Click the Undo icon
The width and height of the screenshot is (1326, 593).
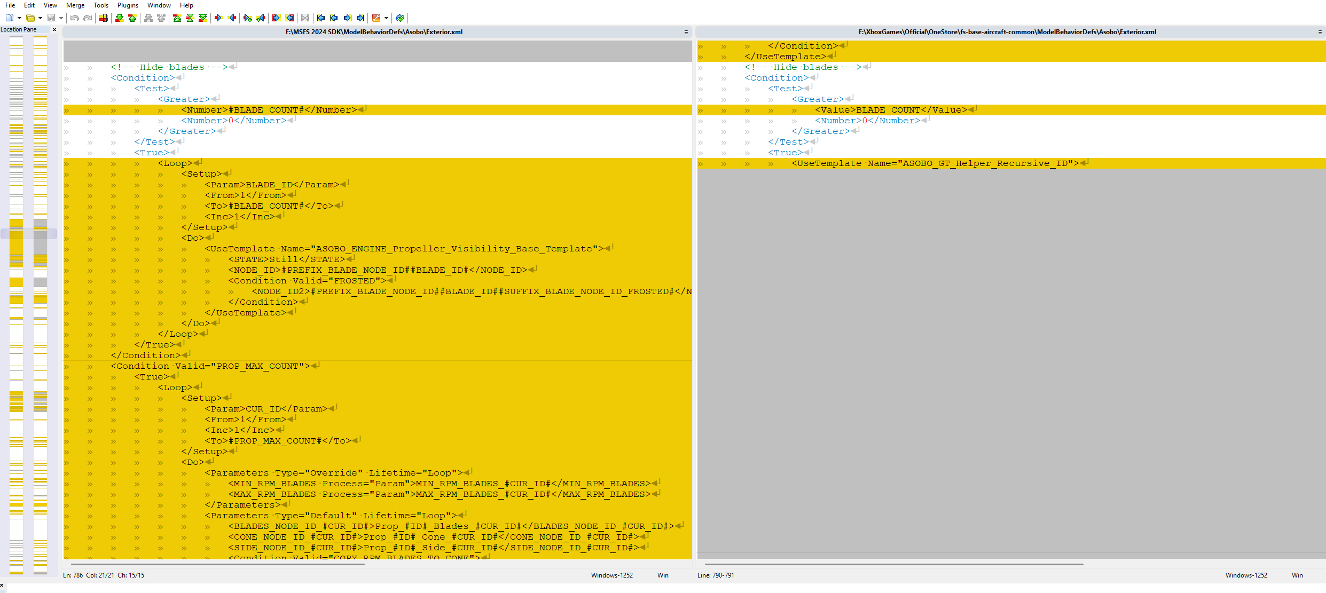(x=75, y=18)
